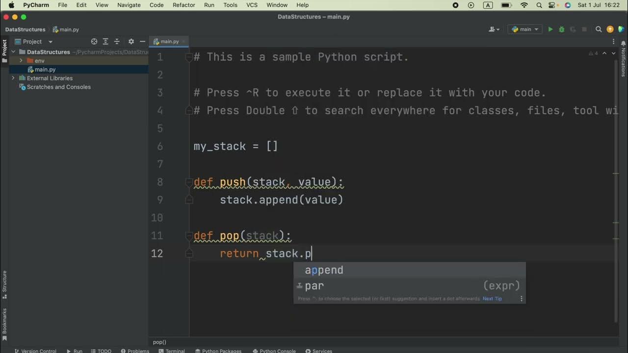Click the pop() breadcrumb below the editor

click(159, 342)
